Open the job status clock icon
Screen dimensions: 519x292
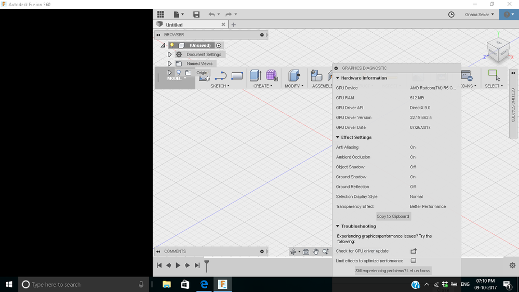click(x=451, y=15)
